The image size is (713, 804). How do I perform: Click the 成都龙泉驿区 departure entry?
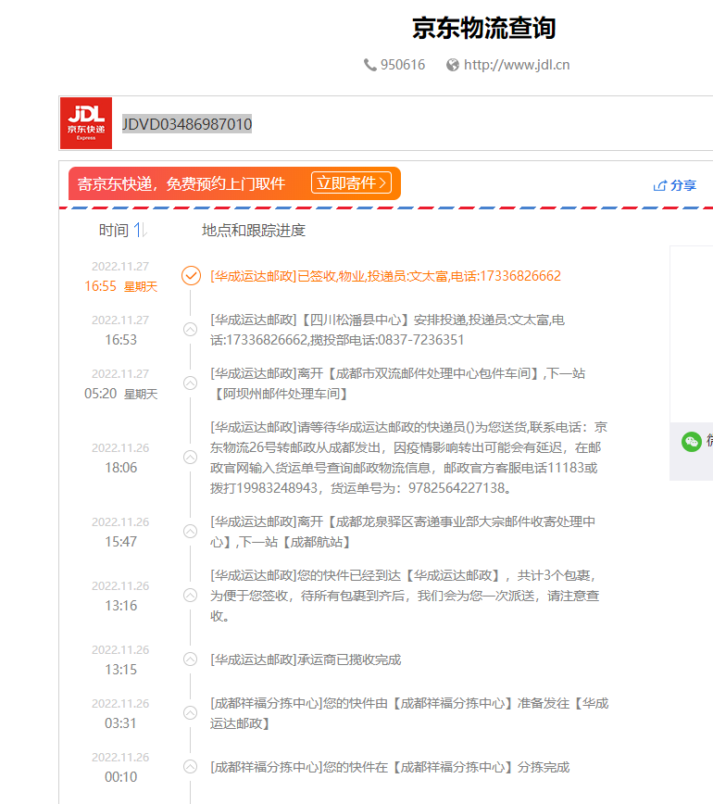(x=403, y=532)
